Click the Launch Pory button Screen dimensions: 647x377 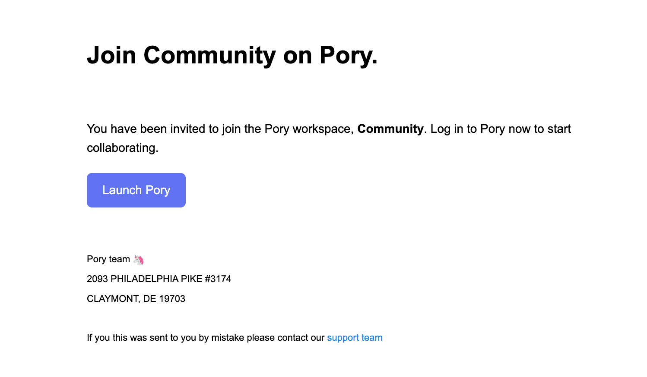click(136, 190)
